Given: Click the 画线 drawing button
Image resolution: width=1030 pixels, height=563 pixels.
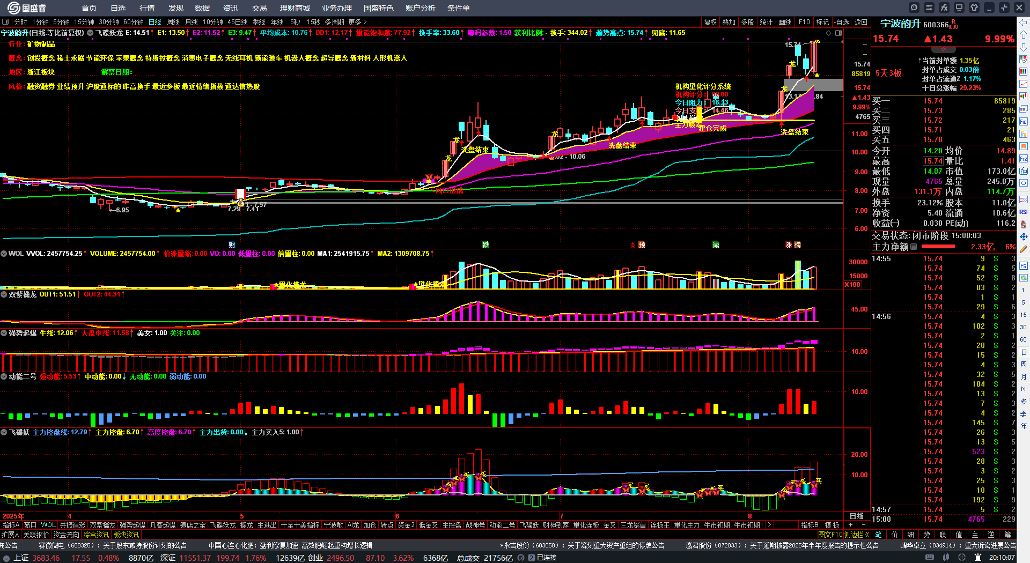Looking at the screenshot, I should coord(785,22).
